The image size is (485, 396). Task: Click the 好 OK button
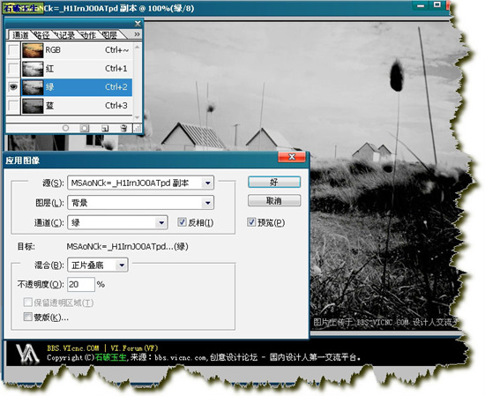tap(274, 182)
